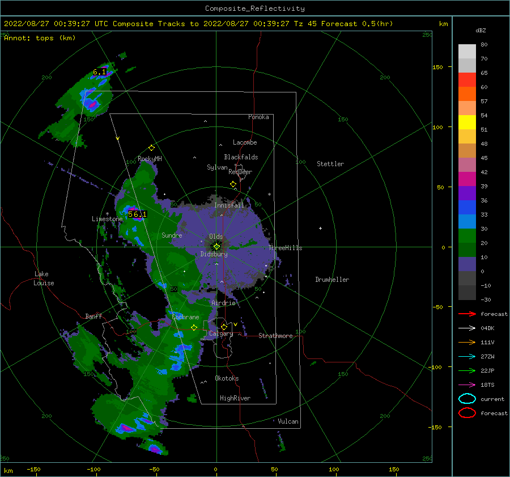Click the magenta 18TS arrow legend icon
510x477 pixels.
click(x=467, y=385)
